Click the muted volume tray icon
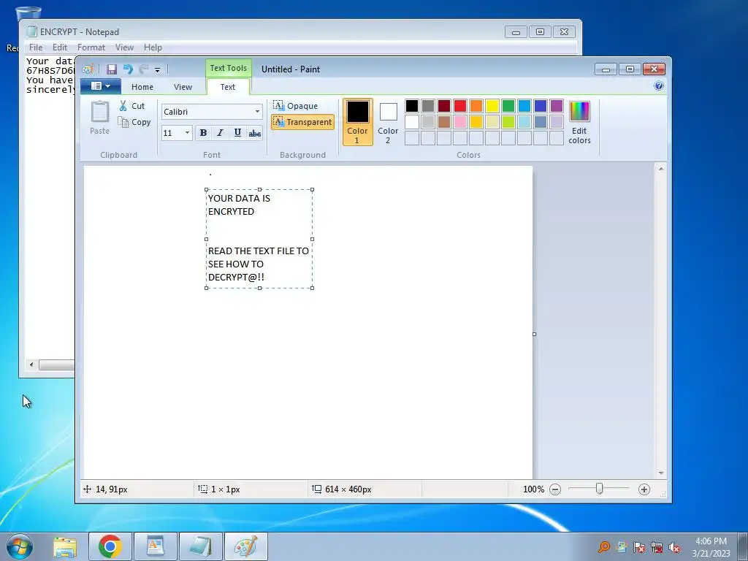 [x=674, y=547]
